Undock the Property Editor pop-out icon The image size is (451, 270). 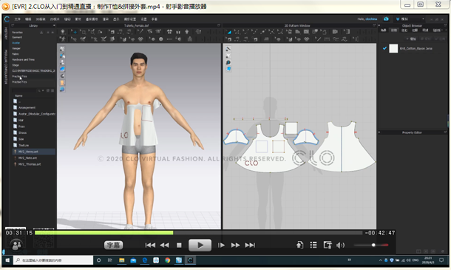(445, 132)
